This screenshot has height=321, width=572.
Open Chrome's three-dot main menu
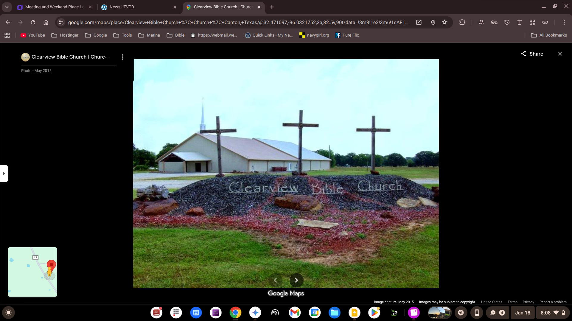tap(564, 22)
